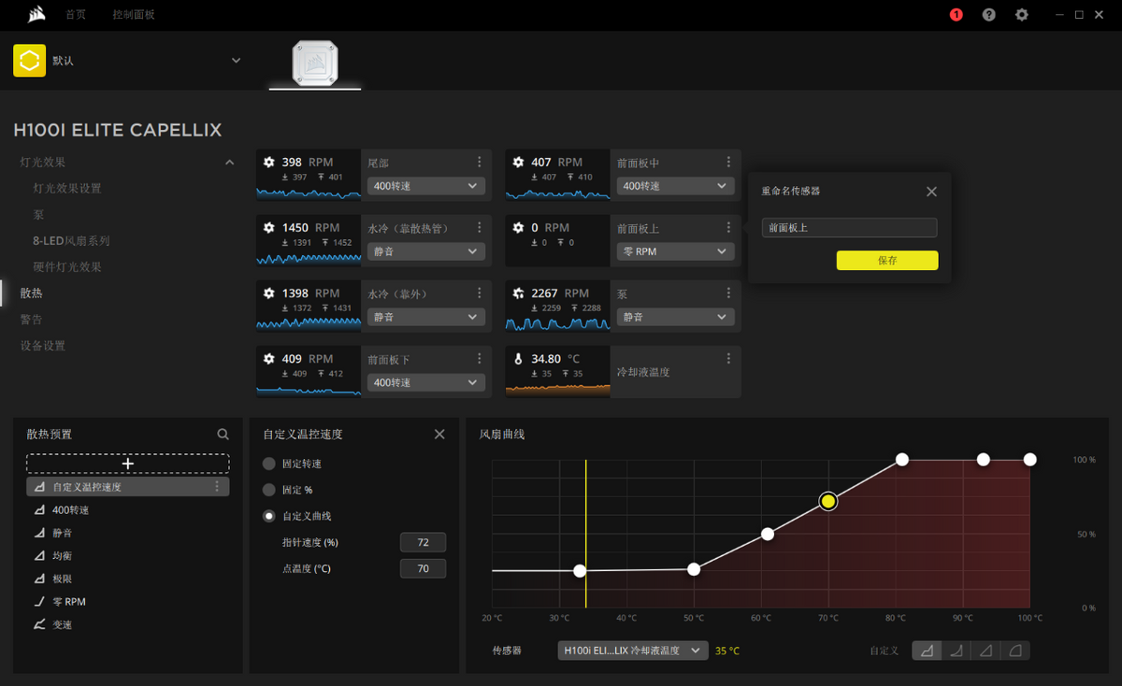Open options menu for 冷却液温度 sensor
Image resolution: width=1122 pixels, height=686 pixels.
click(728, 359)
